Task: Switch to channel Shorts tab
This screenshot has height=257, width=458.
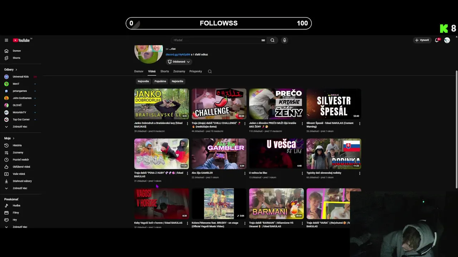Action: coord(165,71)
